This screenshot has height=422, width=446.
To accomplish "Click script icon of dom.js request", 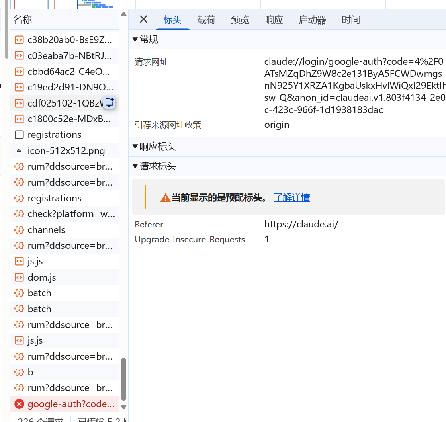I will [19, 277].
